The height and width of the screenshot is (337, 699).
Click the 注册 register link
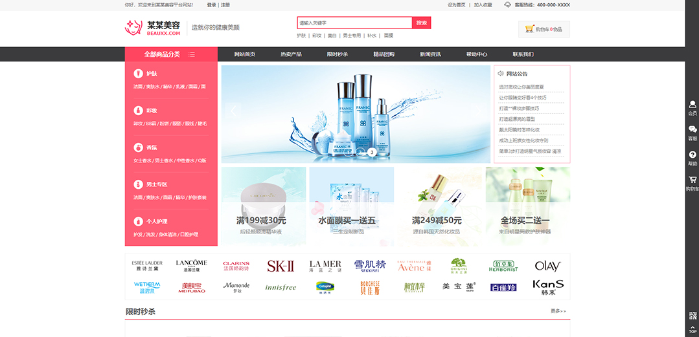[225, 5]
